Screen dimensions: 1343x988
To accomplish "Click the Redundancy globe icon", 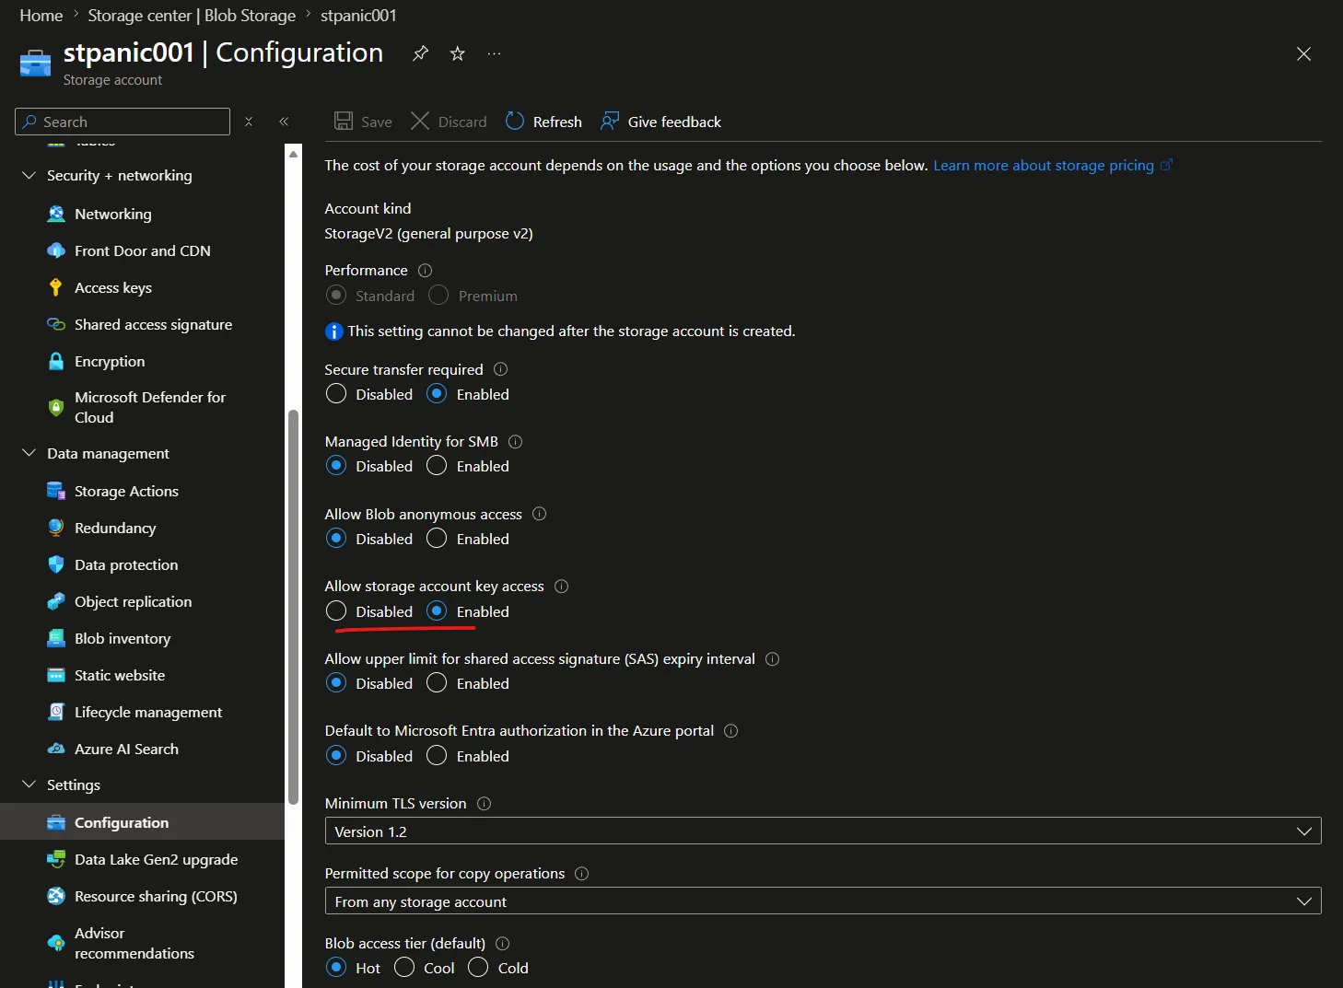I will coord(56,528).
